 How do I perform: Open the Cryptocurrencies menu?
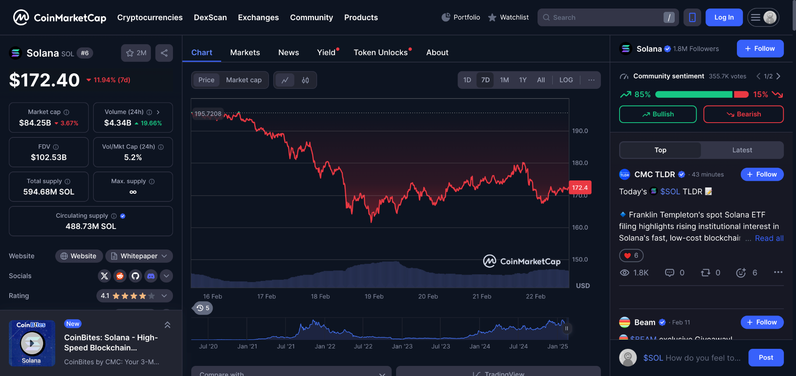150,17
